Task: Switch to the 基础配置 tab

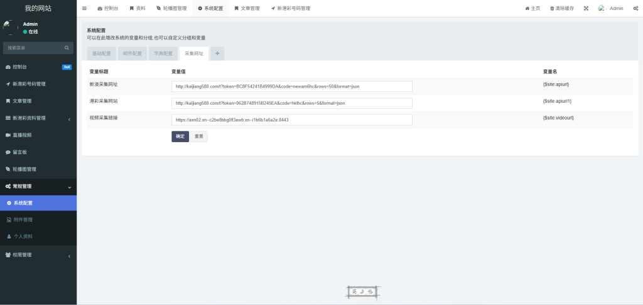Action: (x=101, y=54)
